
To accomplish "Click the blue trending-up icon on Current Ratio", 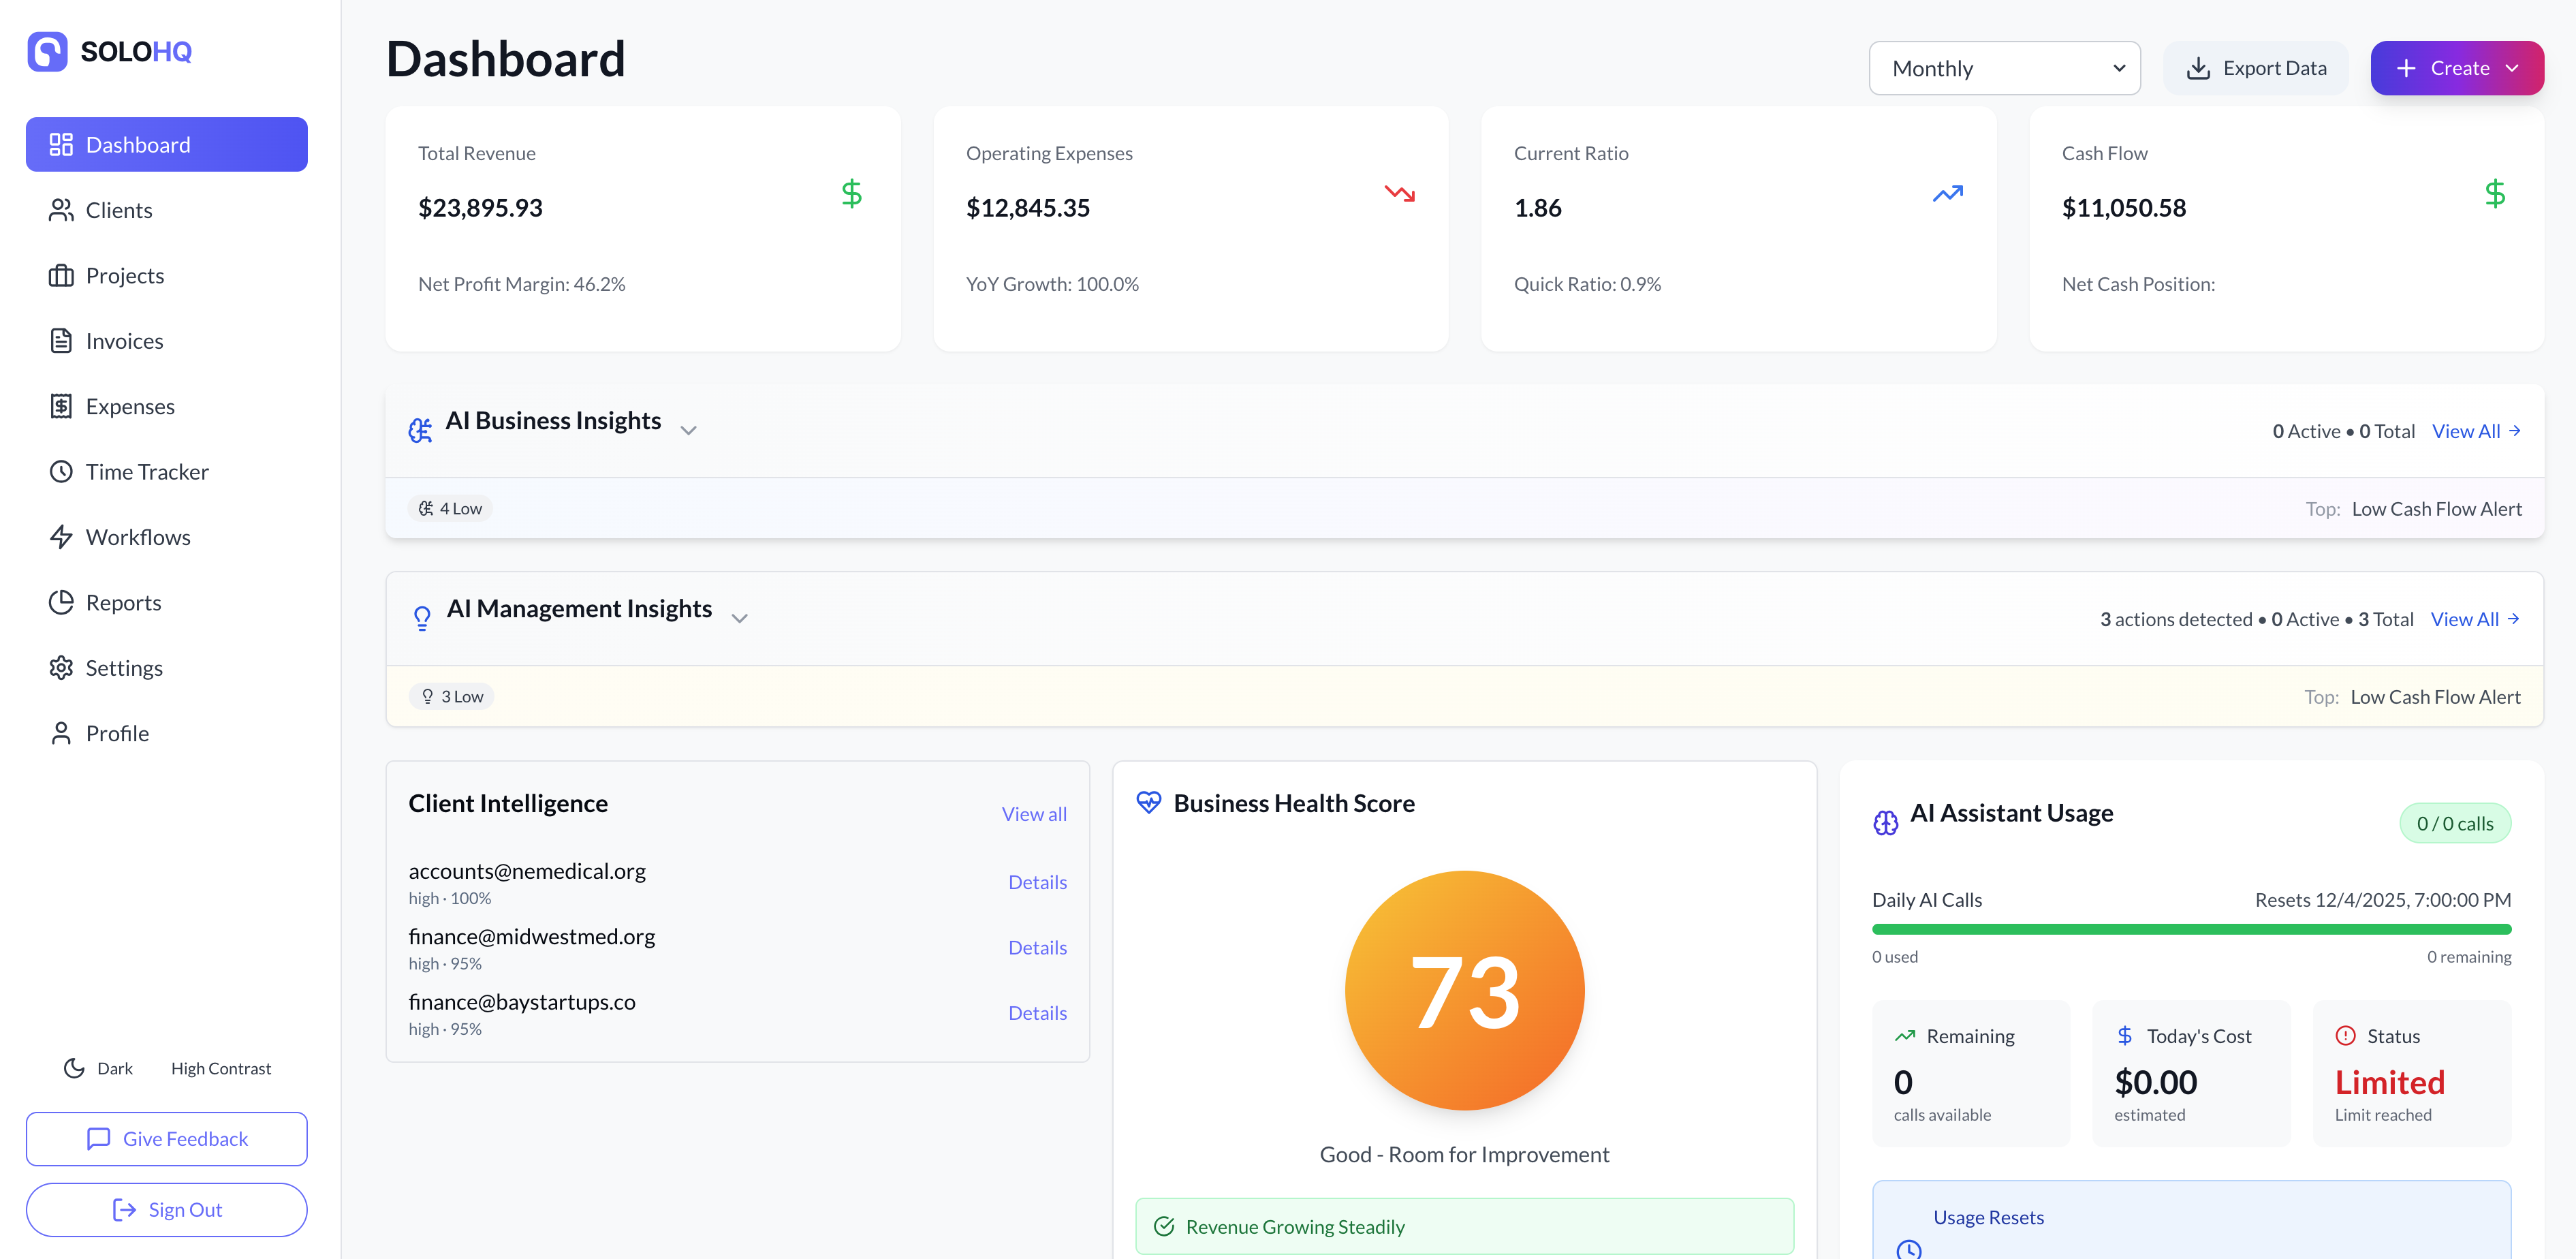I will click(1947, 193).
